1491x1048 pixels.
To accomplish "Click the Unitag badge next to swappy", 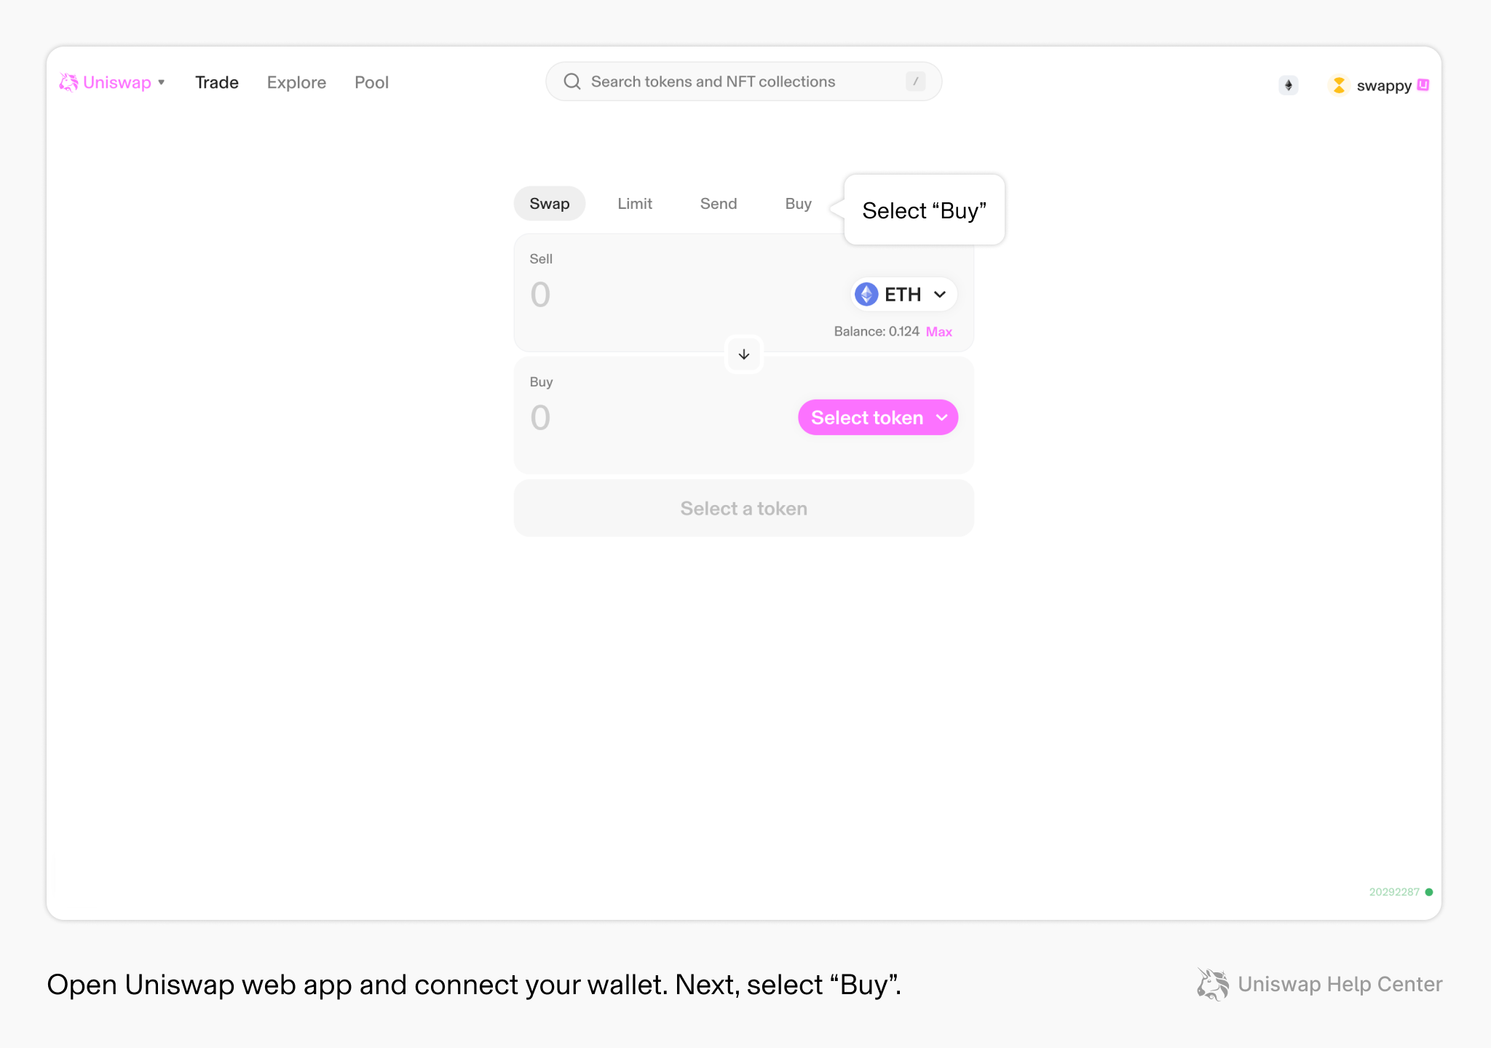I will (x=1423, y=85).
